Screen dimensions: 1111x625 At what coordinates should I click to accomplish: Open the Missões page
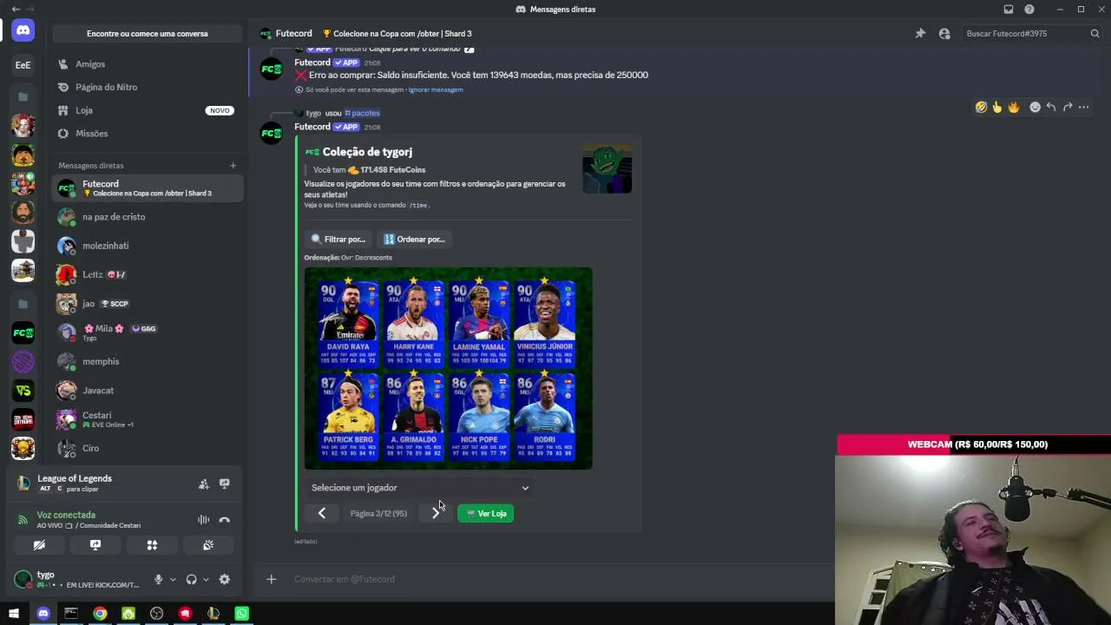tap(148, 134)
